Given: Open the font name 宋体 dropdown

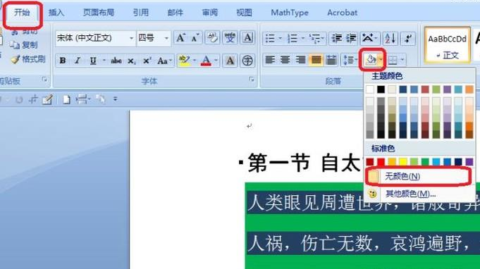Looking at the screenshot, I should pyautogui.click(x=131, y=38).
